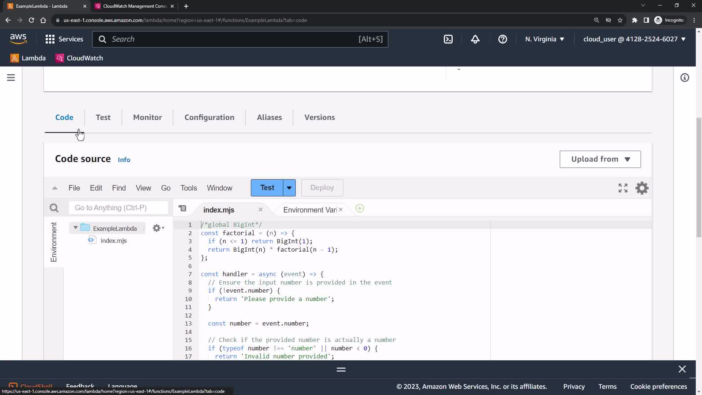Image resolution: width=702 pixels, height=395 pixels.
Task: Click the notifications bell icon
Action: 475,39
